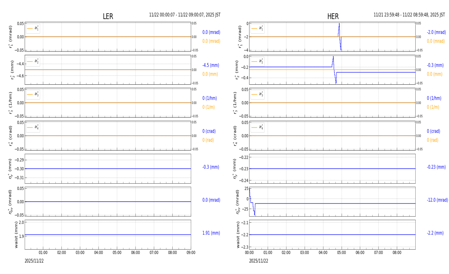
Task: Click the blue spike peak in HER r1 plot
Action: [x=339, y=24]
